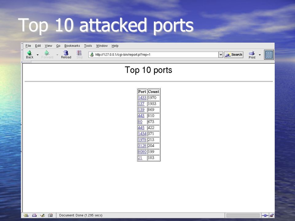Click the Port column header
The width and height of the screenshot is (295, 221).
coord(142,92)
